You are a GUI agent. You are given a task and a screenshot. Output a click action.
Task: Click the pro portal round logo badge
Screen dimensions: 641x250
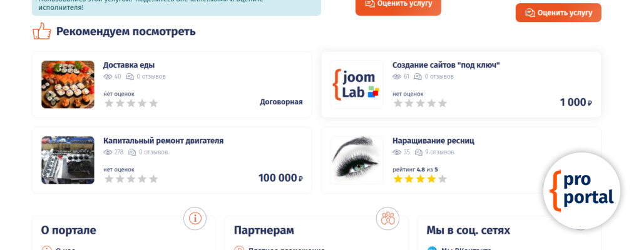582,191
